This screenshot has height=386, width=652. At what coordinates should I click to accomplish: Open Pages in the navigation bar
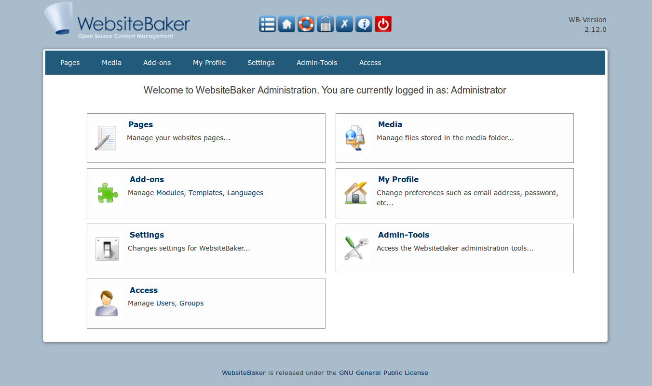click(x=70, y=63)
